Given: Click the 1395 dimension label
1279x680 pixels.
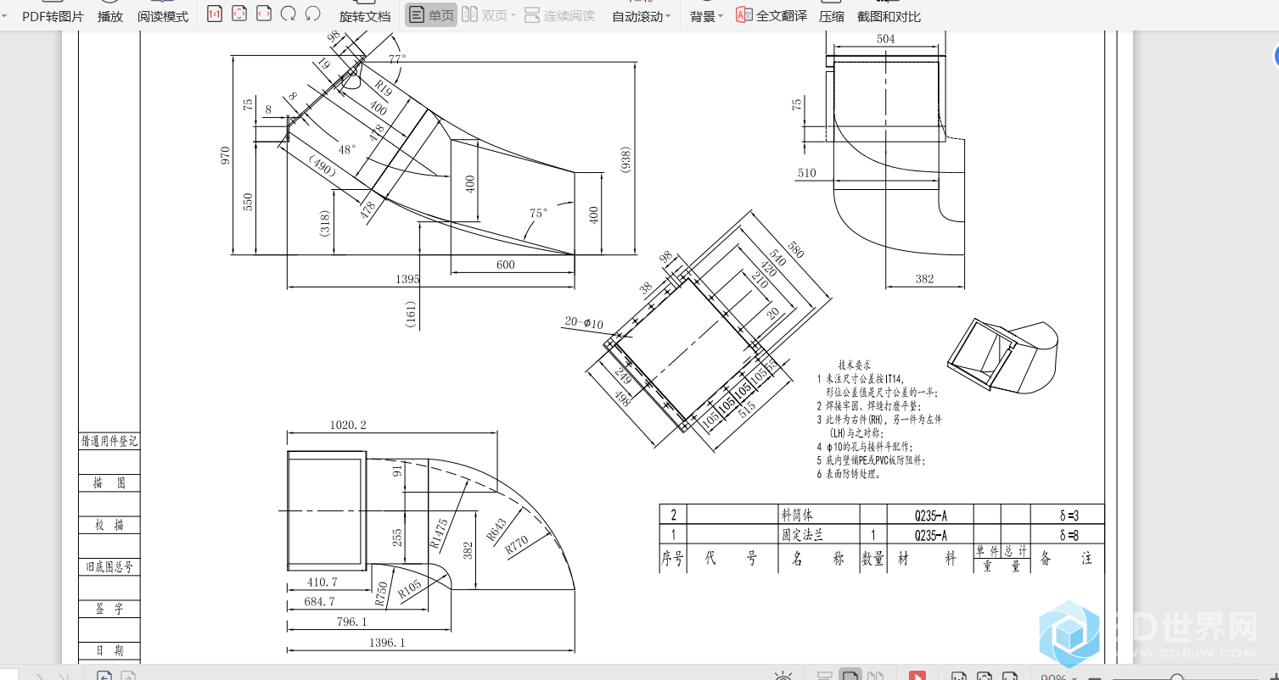Looking at the screenshot, I should tap(407, 279).
